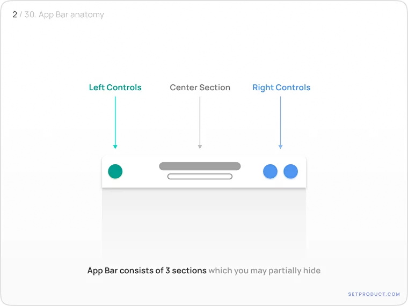The image size is (408, 306).
Task: Click "App Bar consists of 3 sections" text
Action: (147, 271)
